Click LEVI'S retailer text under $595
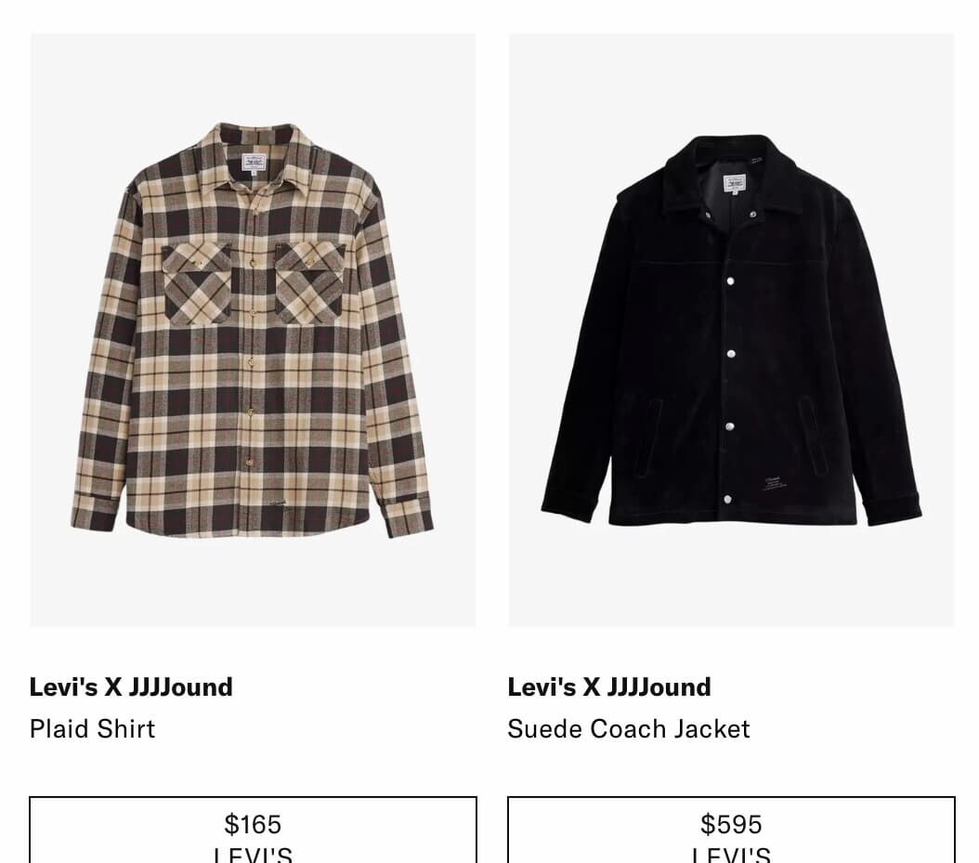 731,855
